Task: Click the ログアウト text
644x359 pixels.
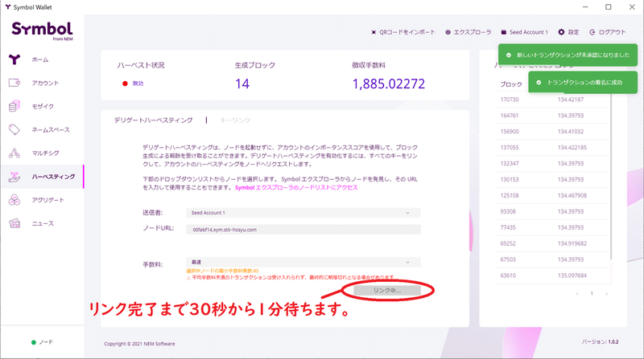Action: pos(612,32)
